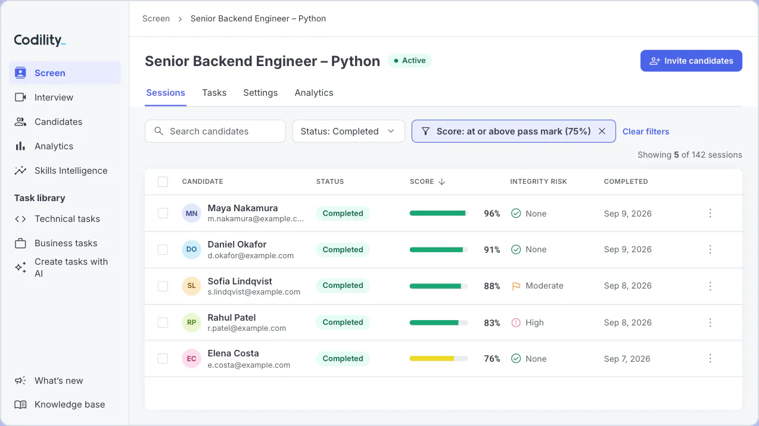Screen dimensions: 759x426
Task: Click the EC avatar for Elena Costa
Action: coord(191,359)
